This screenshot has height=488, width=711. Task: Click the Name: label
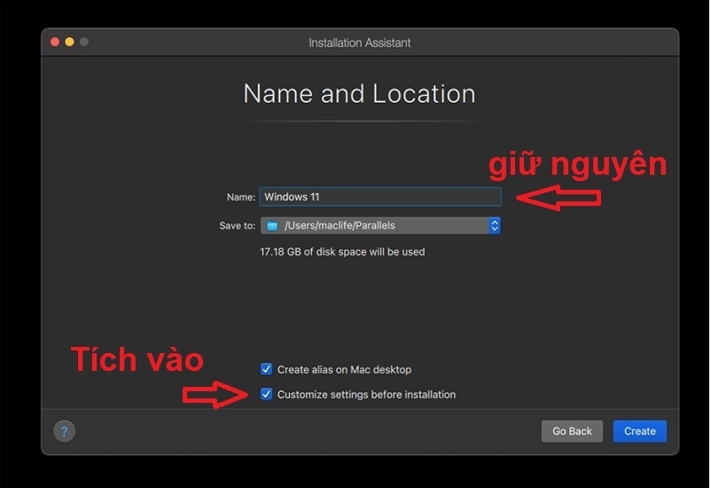[x=241, y=197]
